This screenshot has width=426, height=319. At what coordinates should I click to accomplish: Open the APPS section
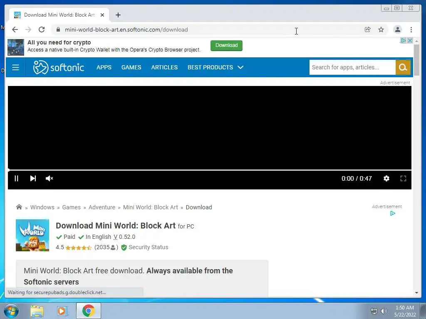click(104, 67)
